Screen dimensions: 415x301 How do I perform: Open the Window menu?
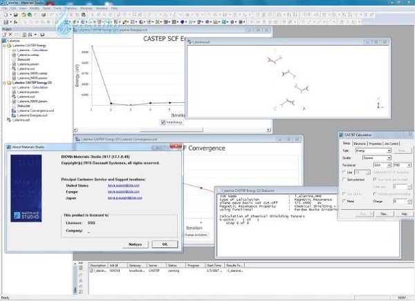[x=102, y=8]
